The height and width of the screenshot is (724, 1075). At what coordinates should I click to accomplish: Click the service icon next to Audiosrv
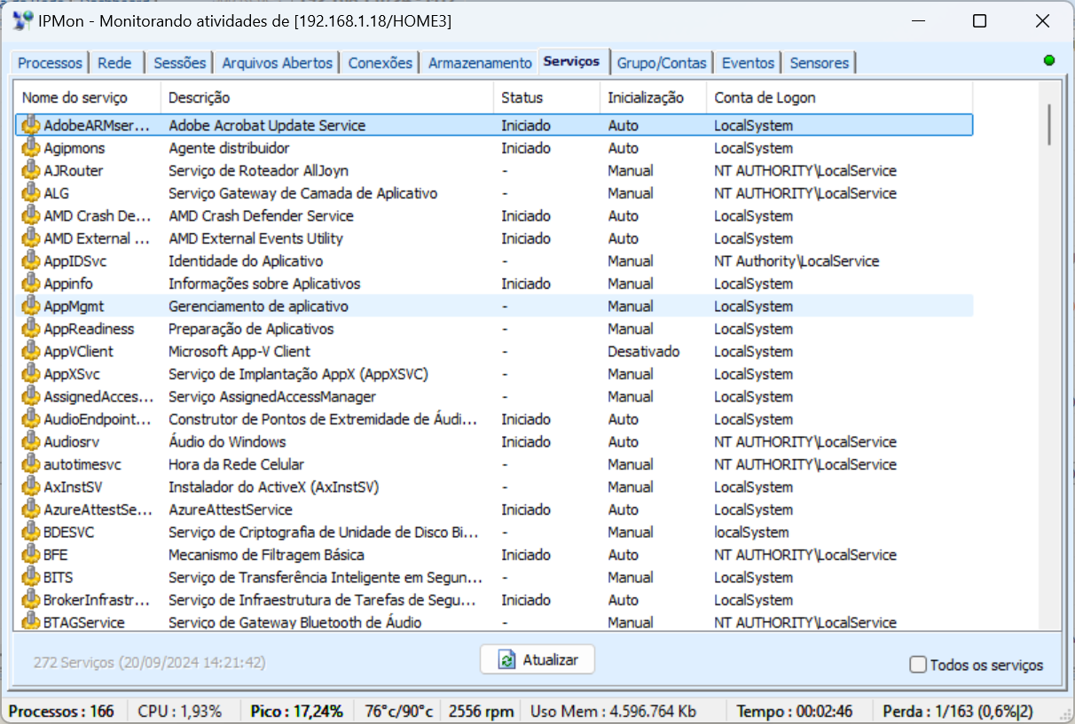(30, 441)
